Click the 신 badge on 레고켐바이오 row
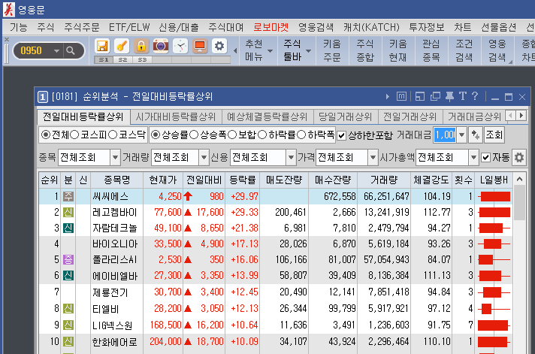 pyautogui.click(x=68, y=213)
